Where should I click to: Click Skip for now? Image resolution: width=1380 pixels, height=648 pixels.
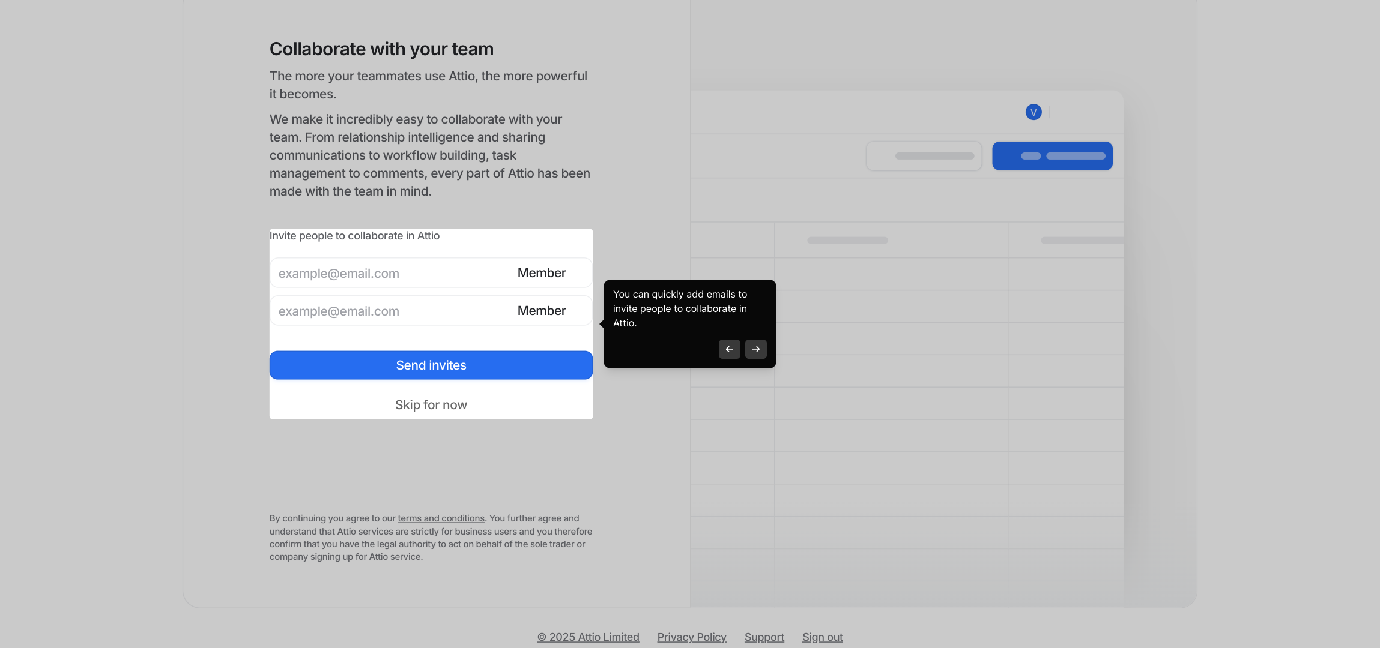click(431, 405)
